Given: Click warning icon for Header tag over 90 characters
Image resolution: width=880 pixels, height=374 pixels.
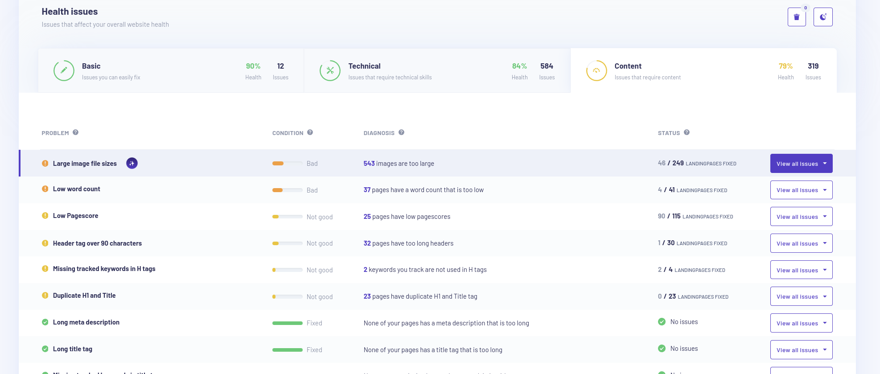Looking at the screenshot, I should click(45, 243).
